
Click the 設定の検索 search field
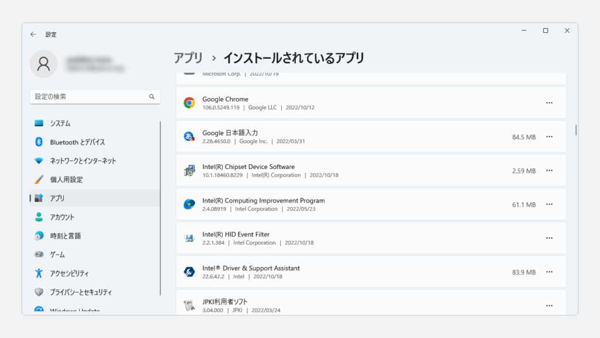tap(88, 97)
